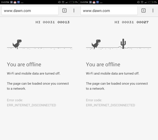The image size is (158, 140).
Task: Open tab switcher in left browser
Action: (65, 11)
